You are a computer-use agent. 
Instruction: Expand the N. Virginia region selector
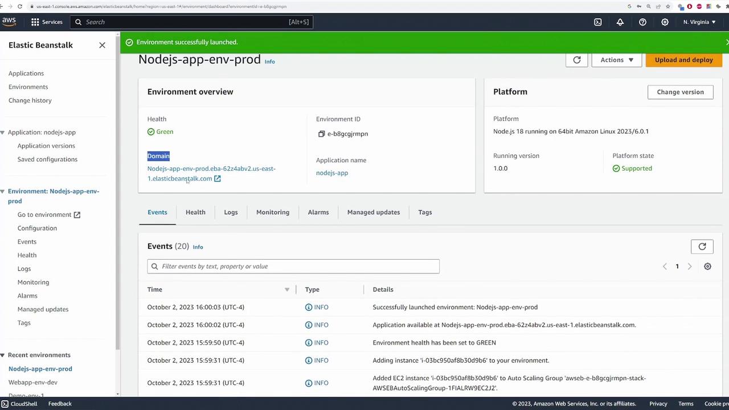699,22
